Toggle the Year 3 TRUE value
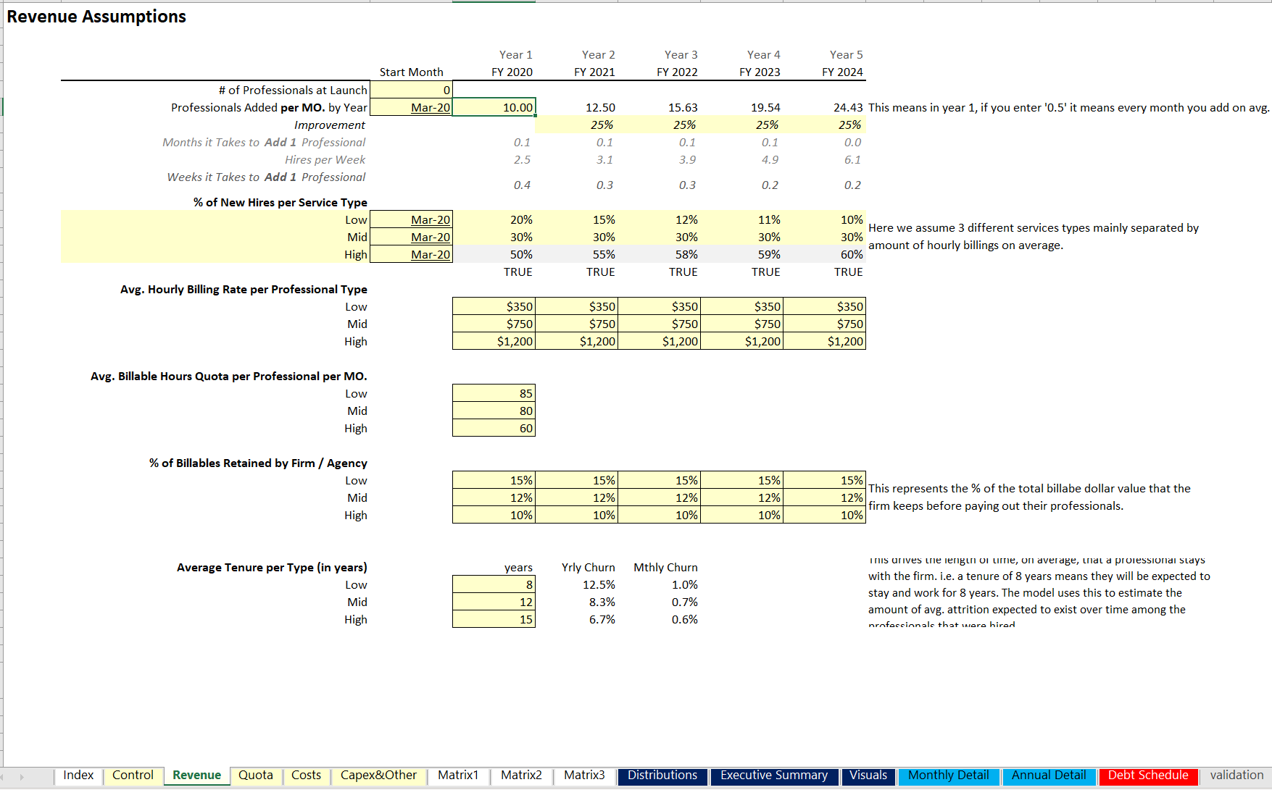Screen dimensions: 1272x790 pos(682,272)
